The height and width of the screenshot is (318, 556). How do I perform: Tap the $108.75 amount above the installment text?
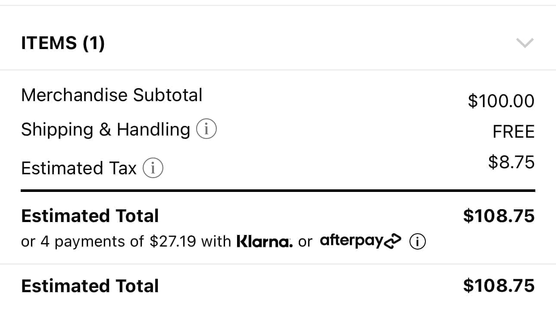[499, 216]
